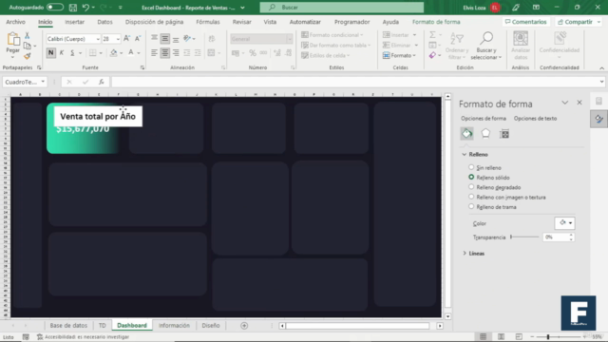Click the Comentarios button
608x342 pixels.
(525, 22)
